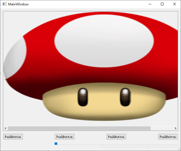Click the large white spot on mushroom cap
This screenshot has height=151, width=181.
tap(104, 41)
